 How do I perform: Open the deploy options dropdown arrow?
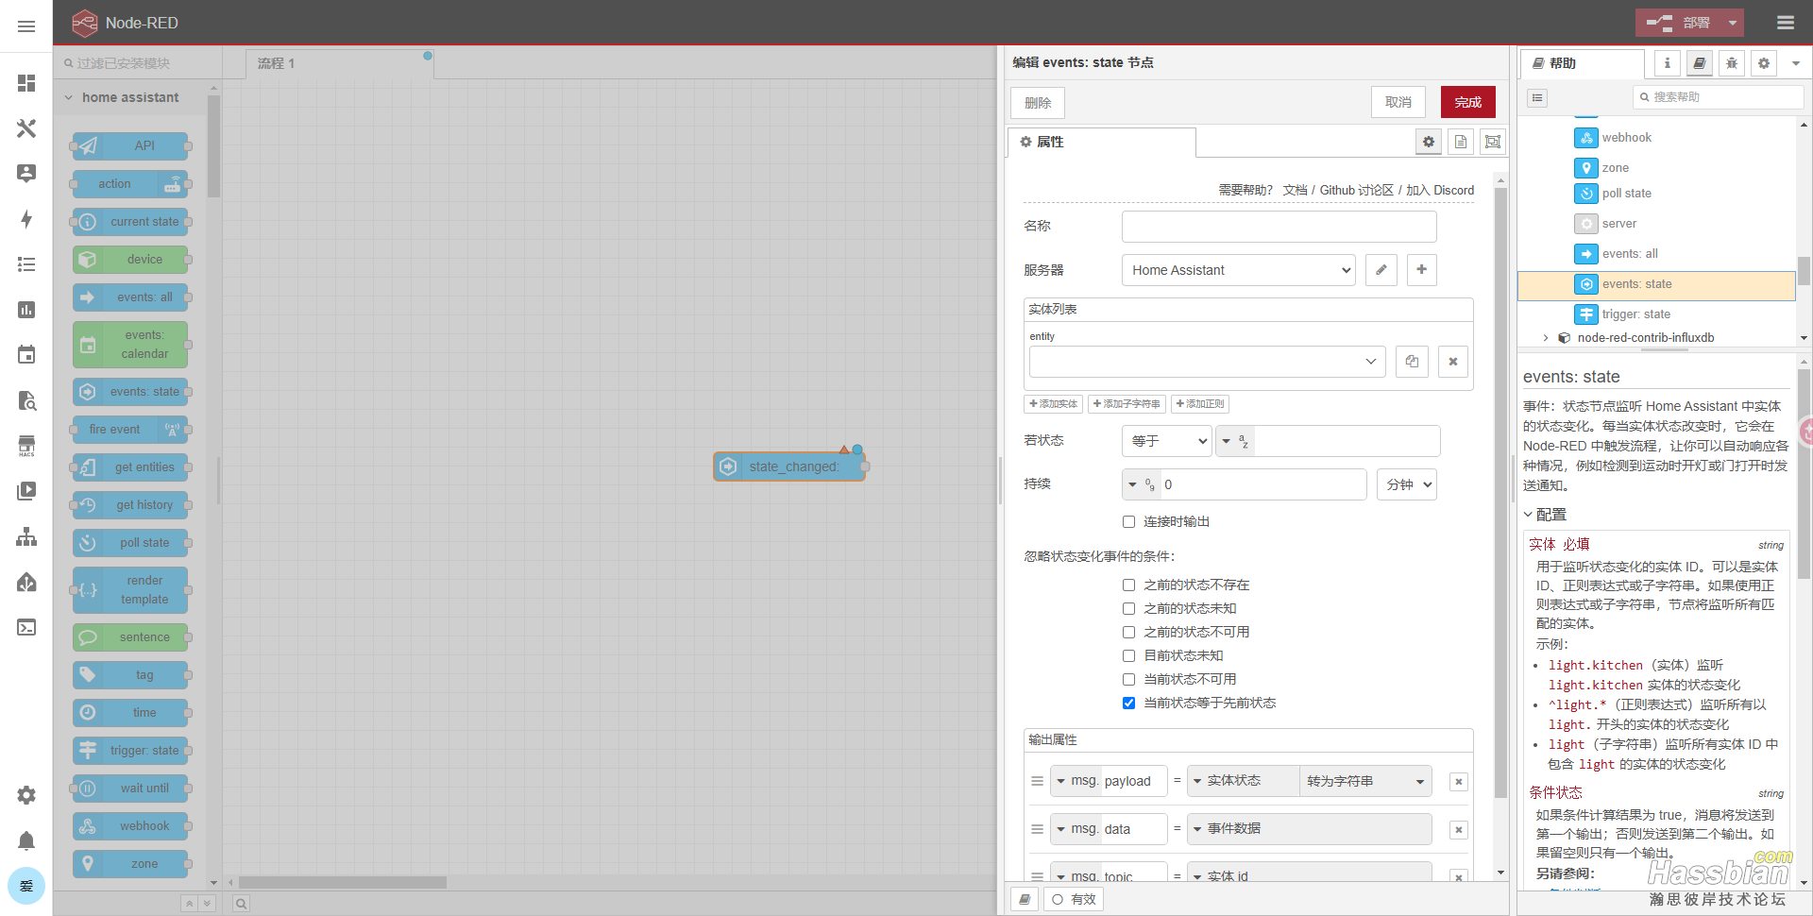tap(1732, 23)
